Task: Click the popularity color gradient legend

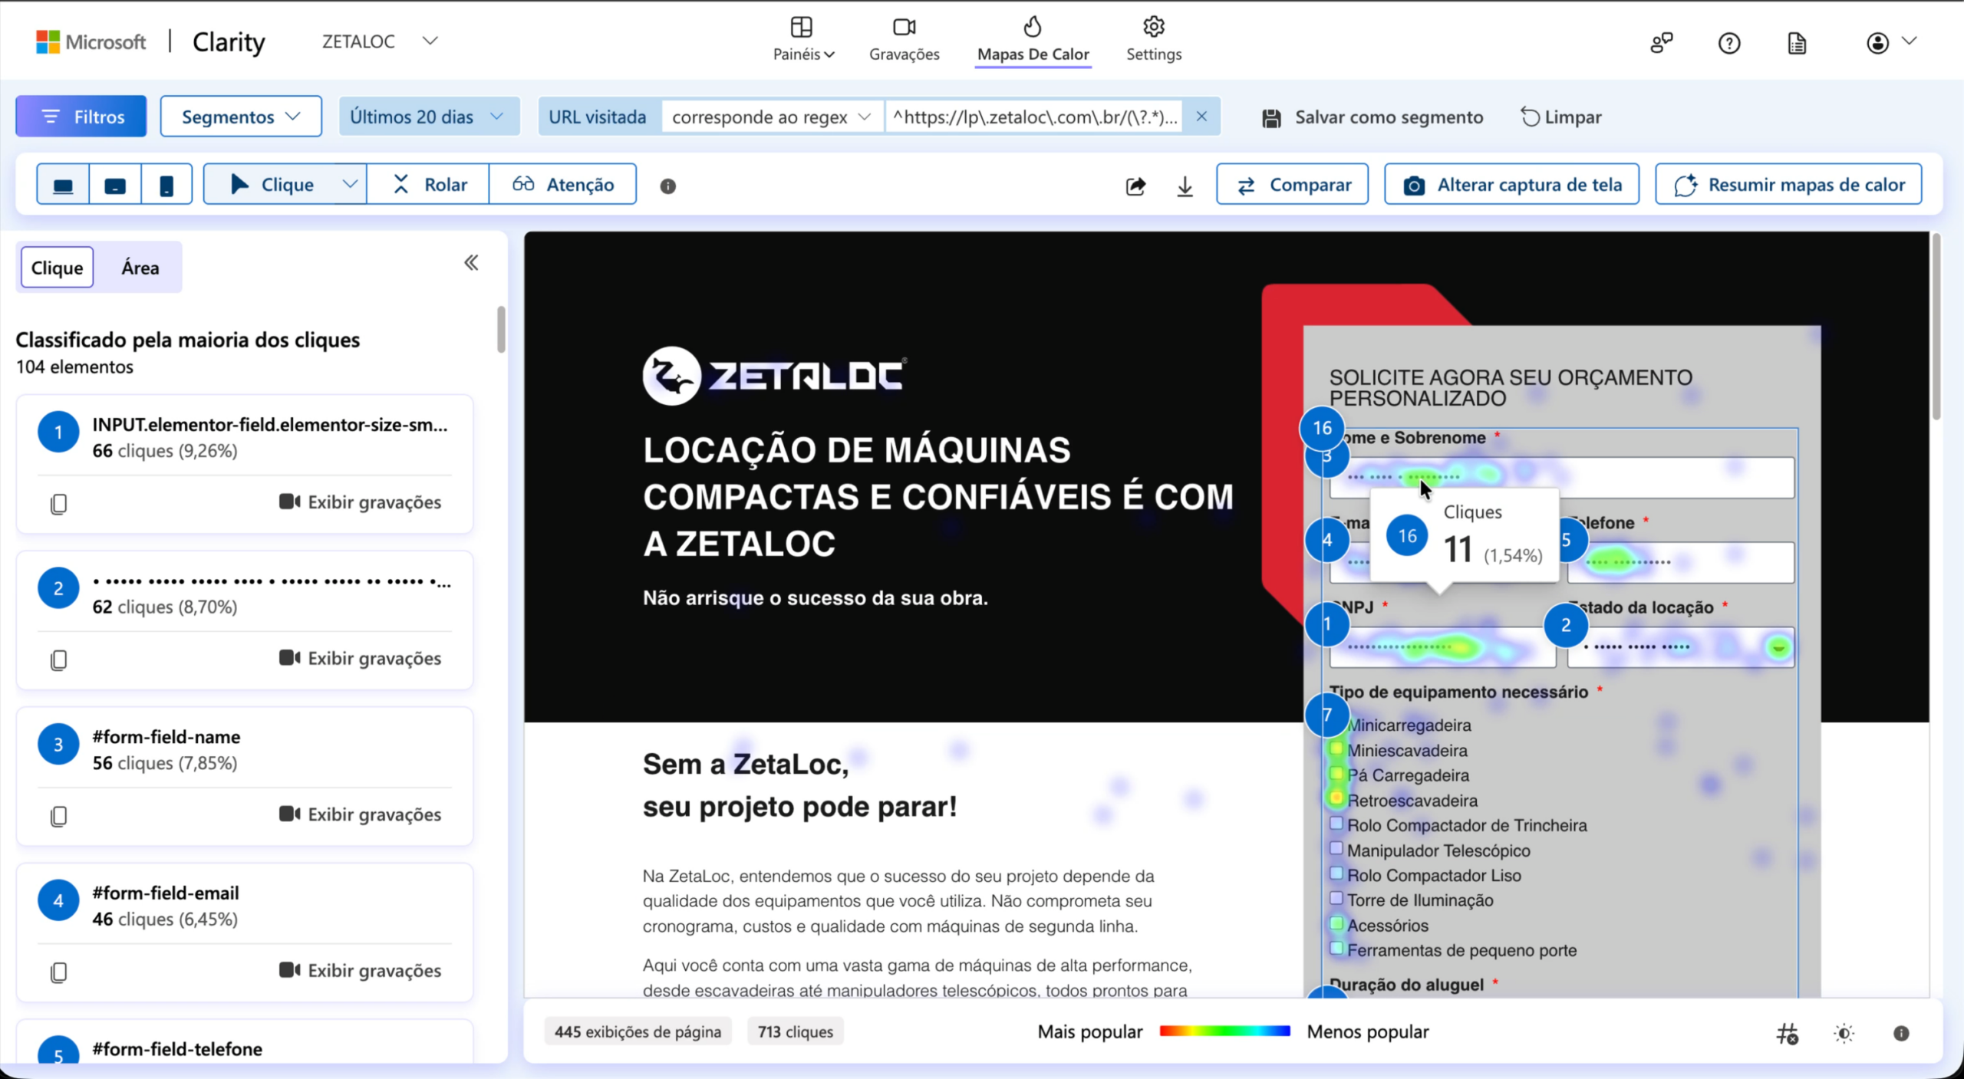Action: click(x=1224, y=1031)
